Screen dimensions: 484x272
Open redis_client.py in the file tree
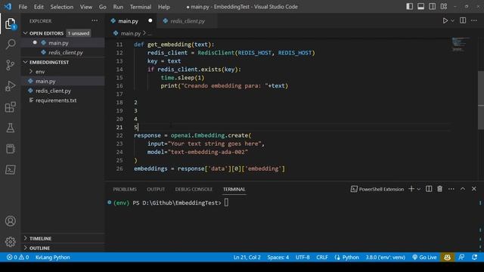tap(53, 91)
